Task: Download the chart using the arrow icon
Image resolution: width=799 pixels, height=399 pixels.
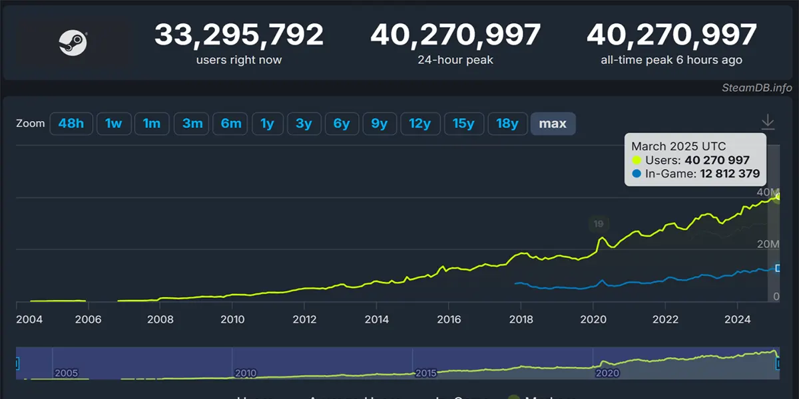Action: [x=768, y=122]
